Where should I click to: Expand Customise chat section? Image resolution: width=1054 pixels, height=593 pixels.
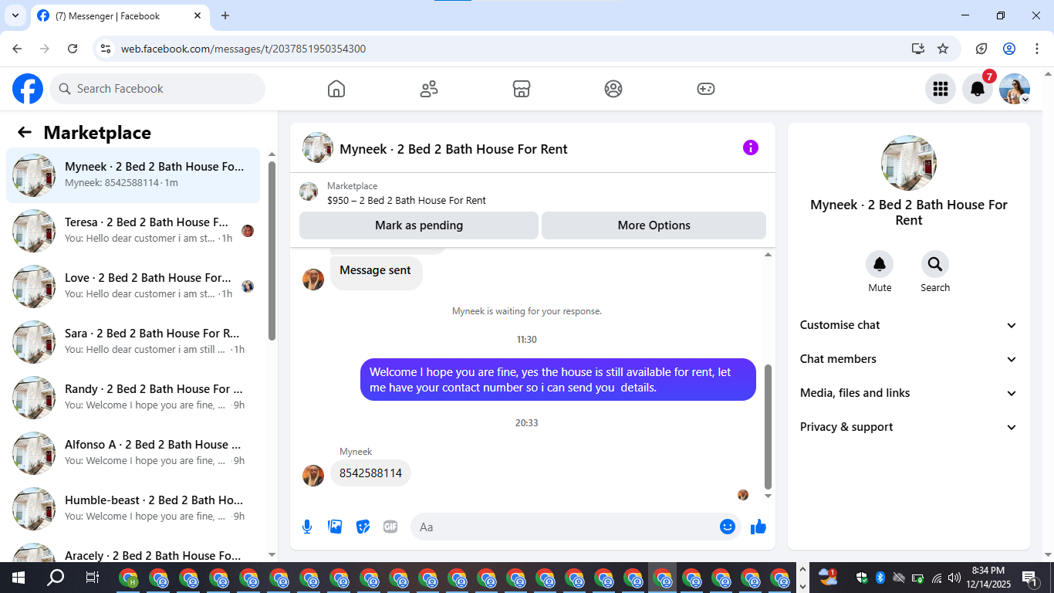click(909, 325)
